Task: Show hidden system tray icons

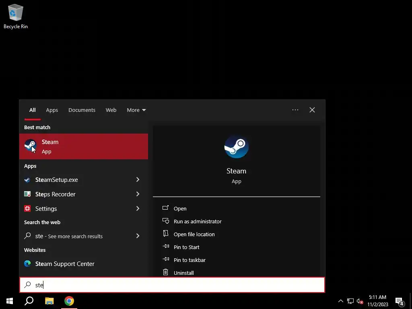Action: (x=340, y=301)
